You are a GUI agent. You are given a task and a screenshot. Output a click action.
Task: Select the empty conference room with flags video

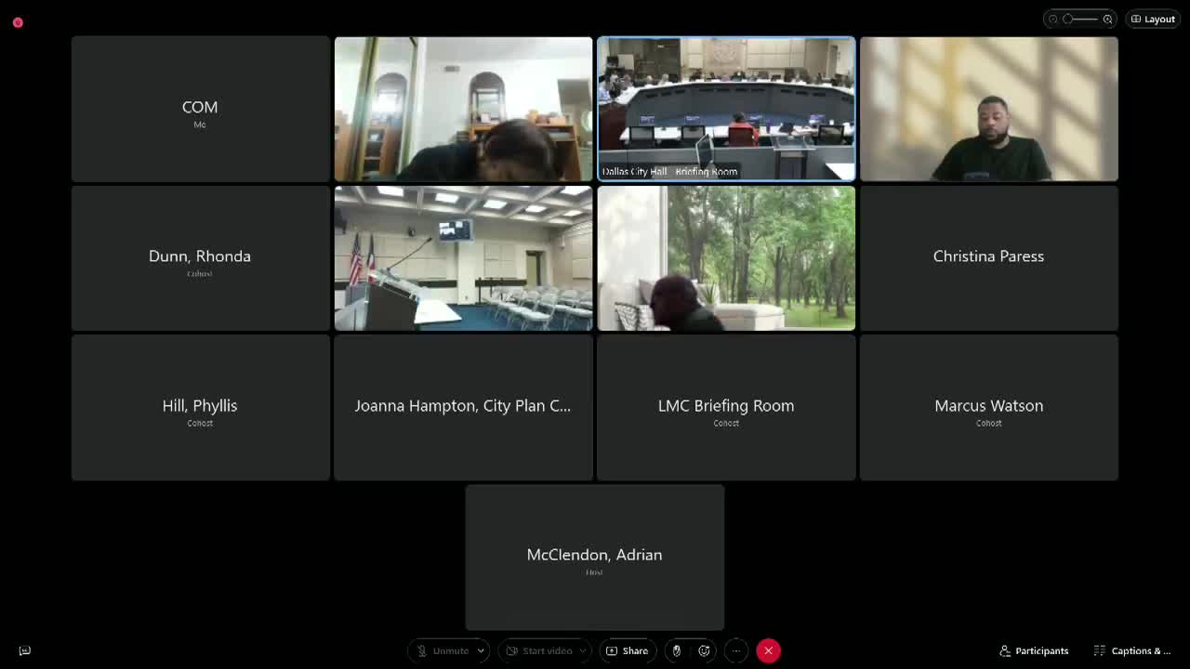click(x=463, y=258)
